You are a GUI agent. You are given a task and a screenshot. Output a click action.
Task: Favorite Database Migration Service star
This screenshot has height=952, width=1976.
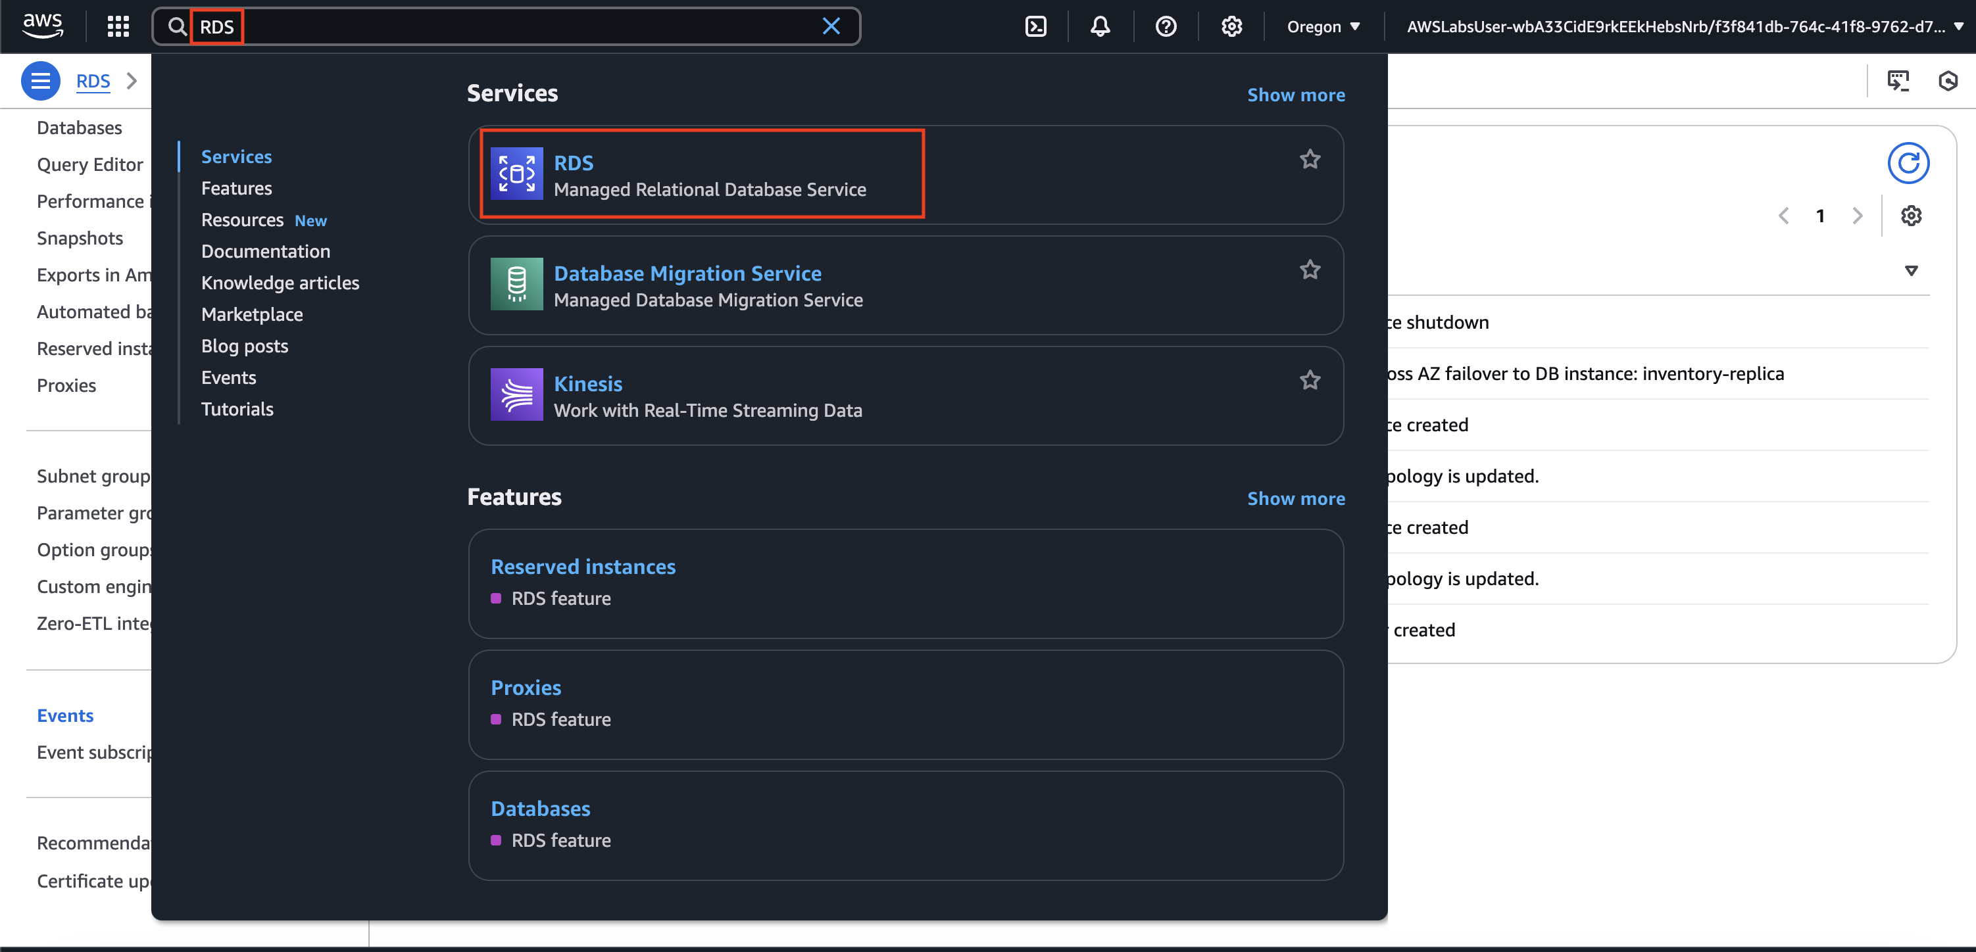[x=1310, y=270]
